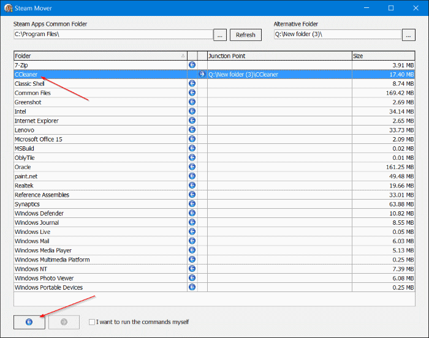This screenshot has width=429, height=338.
Task: Click the blue arrow icon beside Lenovo
Action: 192,130
